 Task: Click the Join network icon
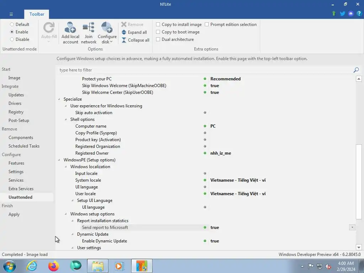[89, 28]
